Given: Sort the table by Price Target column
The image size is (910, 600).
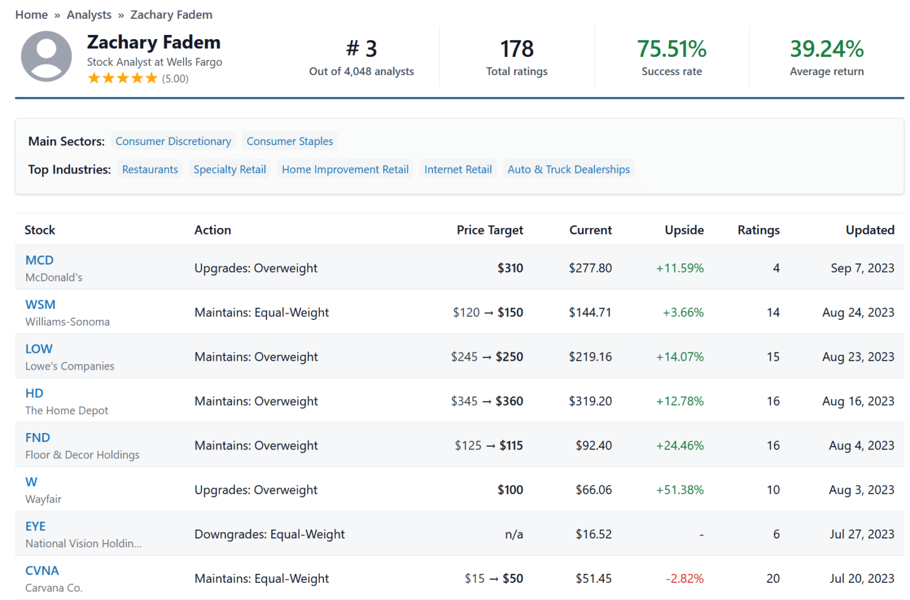Looking at the screenshot, I should pyautogui.click(x=489, y=230).
